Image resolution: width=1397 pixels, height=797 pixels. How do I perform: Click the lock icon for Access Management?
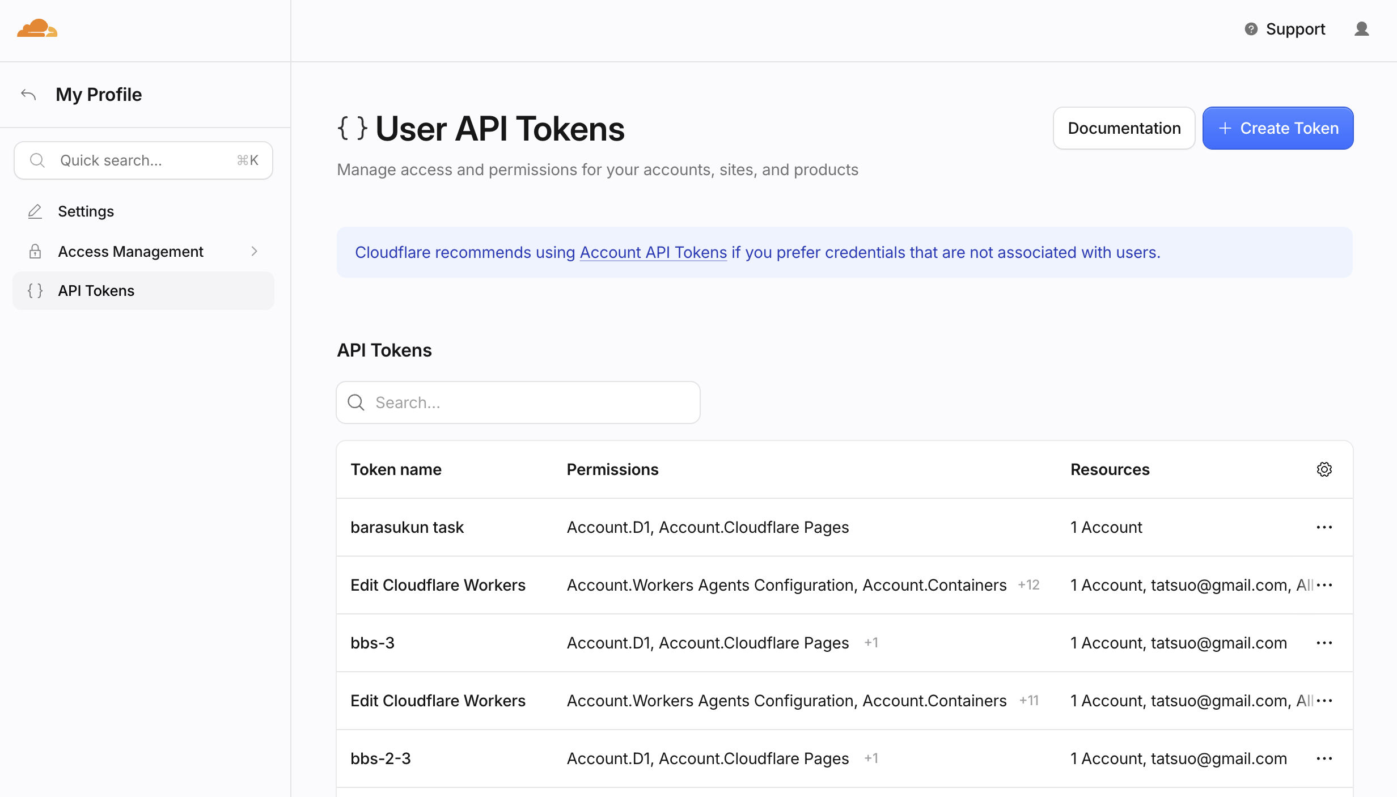[35, 251]
